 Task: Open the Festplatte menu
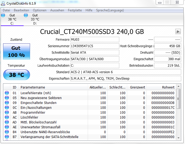pyautogui.click(x=75, y=10)
